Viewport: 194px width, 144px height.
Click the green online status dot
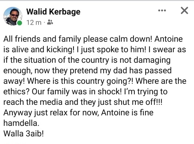(x=19, y=23)
